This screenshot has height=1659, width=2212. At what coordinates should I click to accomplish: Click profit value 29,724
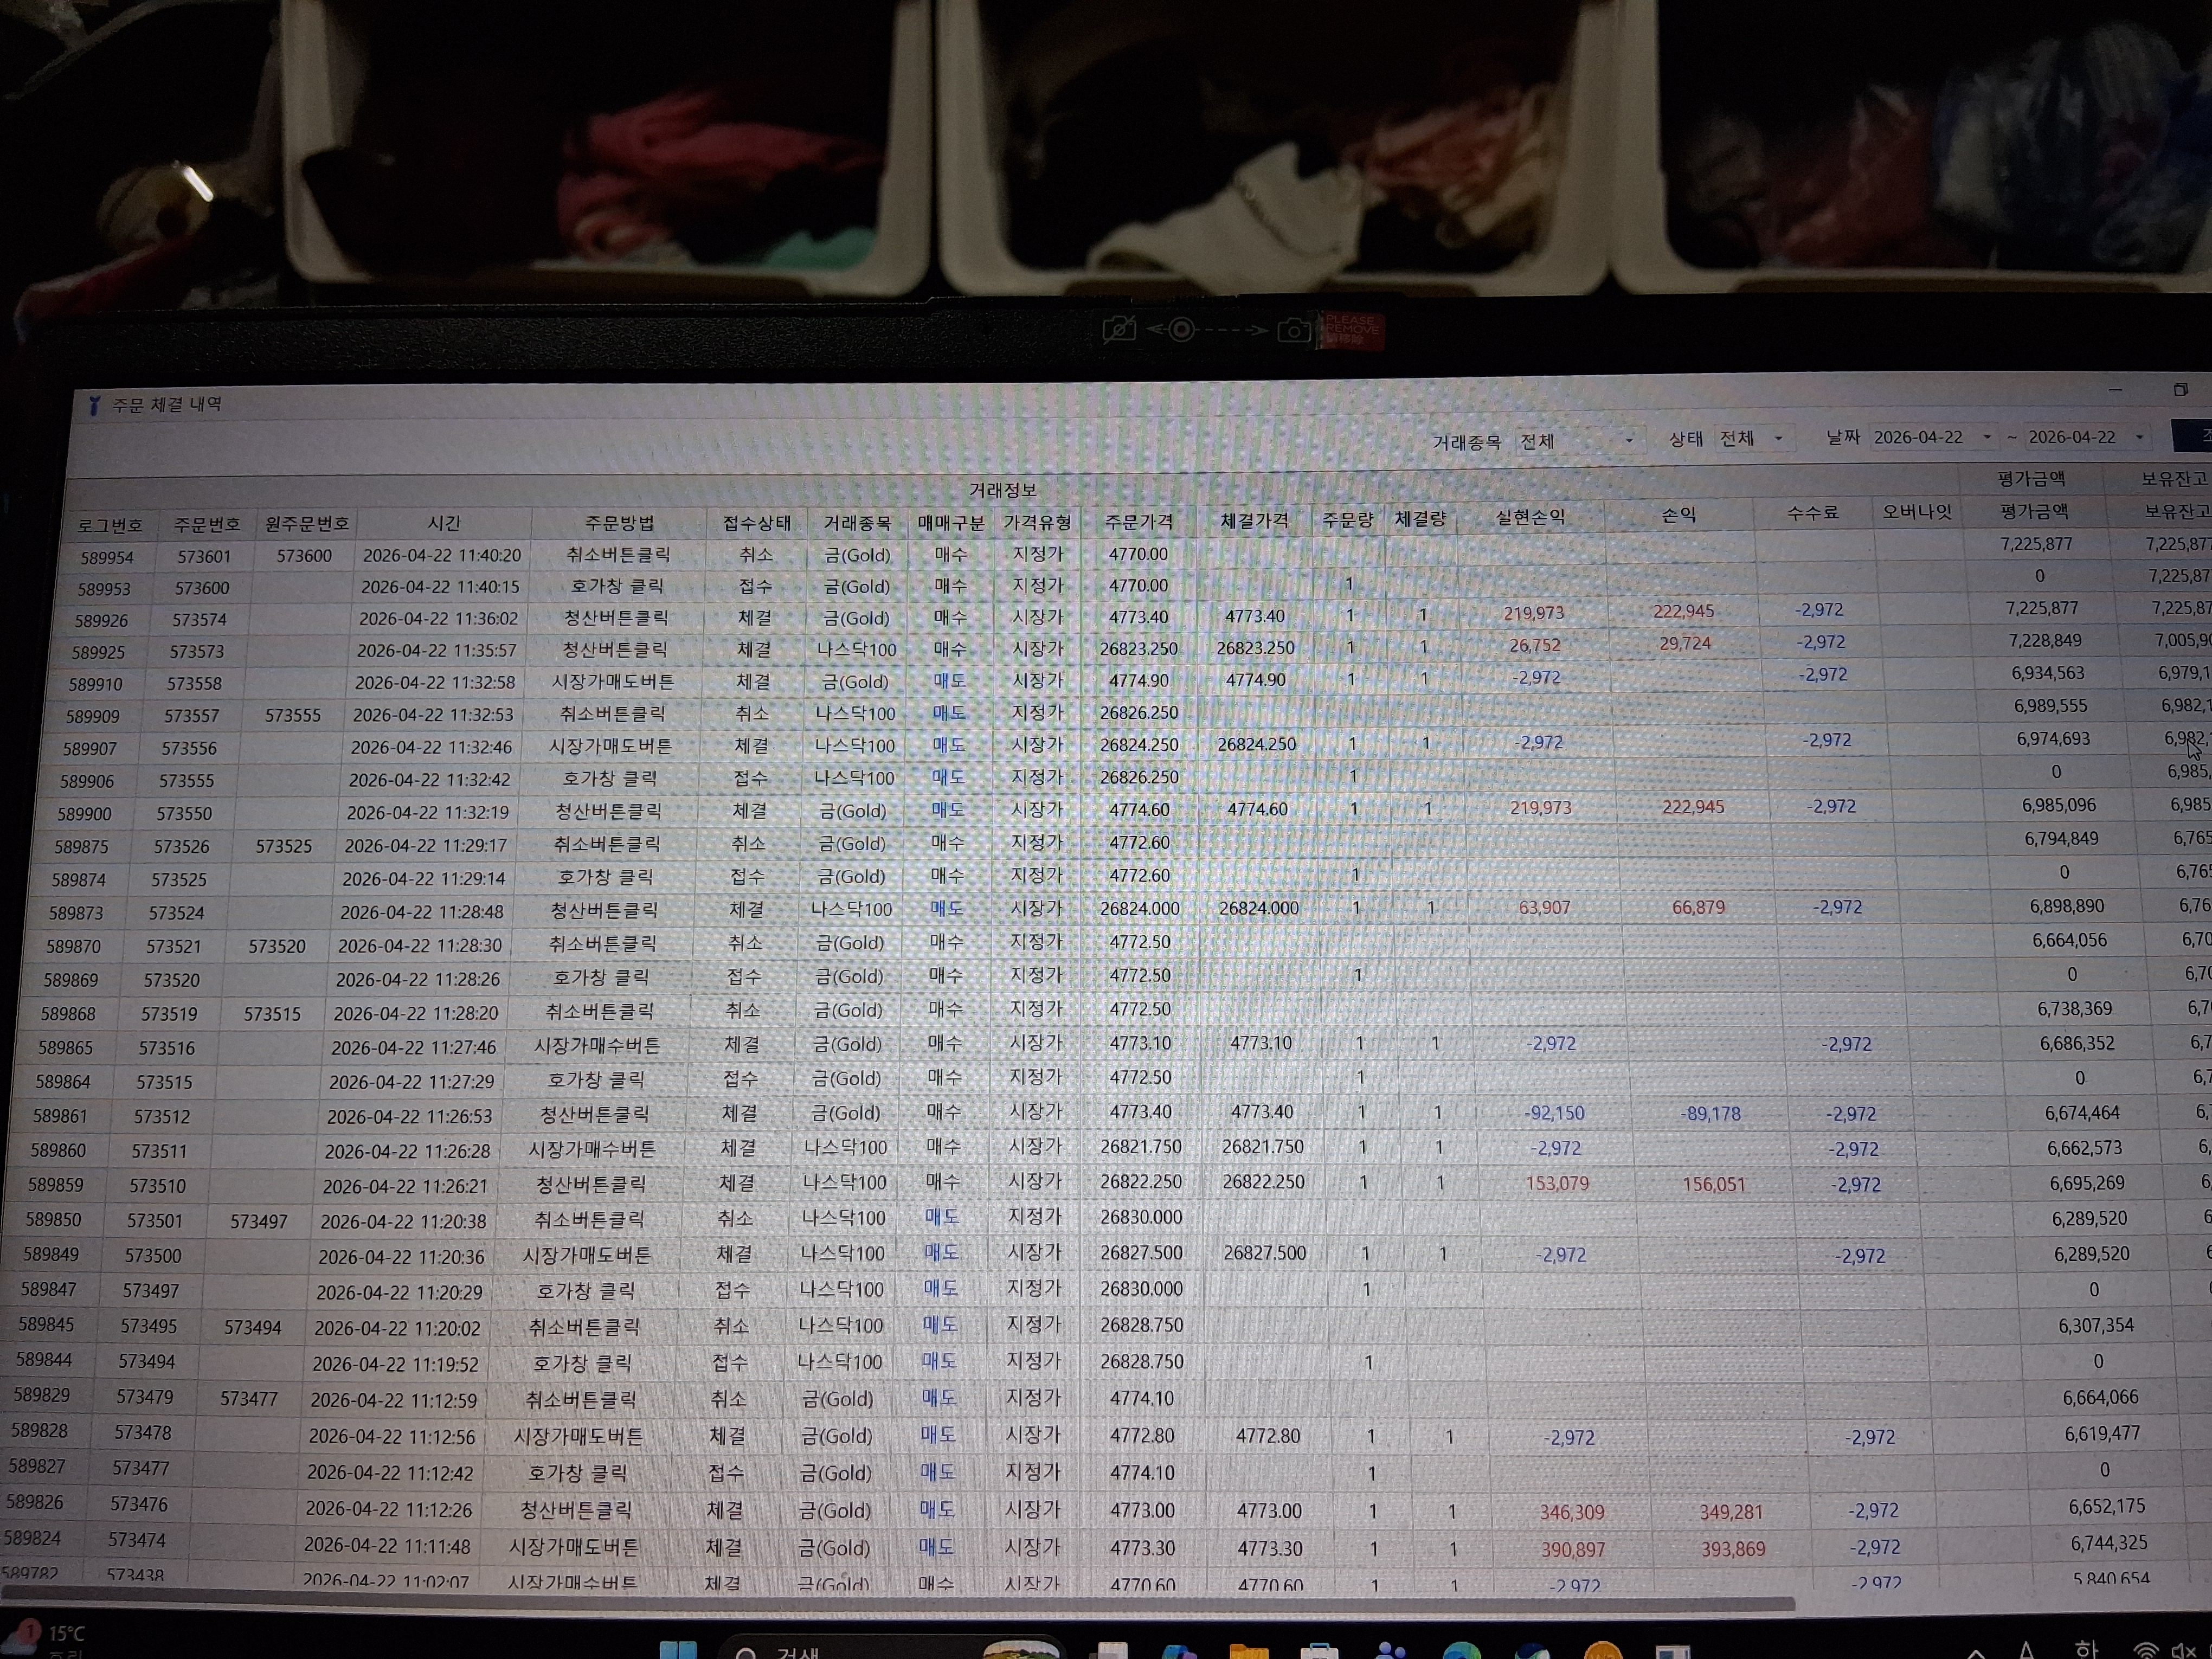(x=1685, y=643)
